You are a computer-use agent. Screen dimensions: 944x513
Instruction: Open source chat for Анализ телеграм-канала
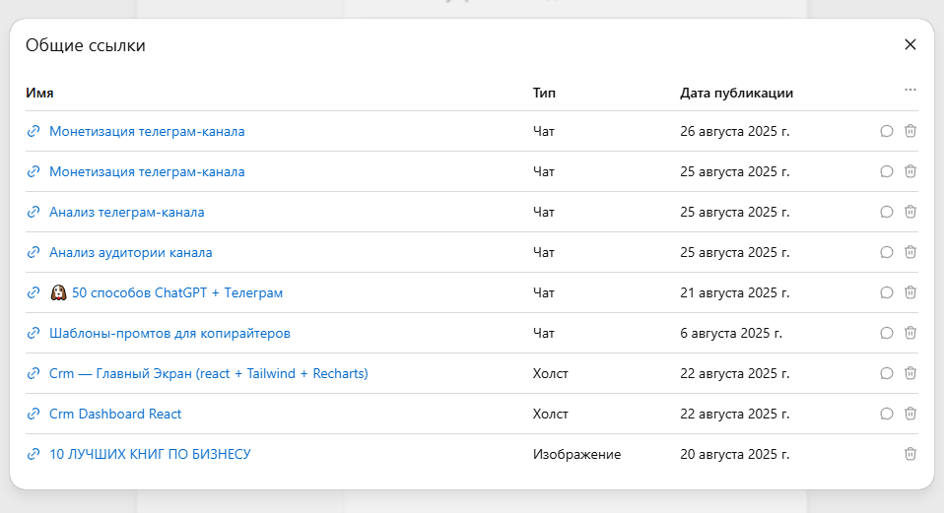click(886, 212)
